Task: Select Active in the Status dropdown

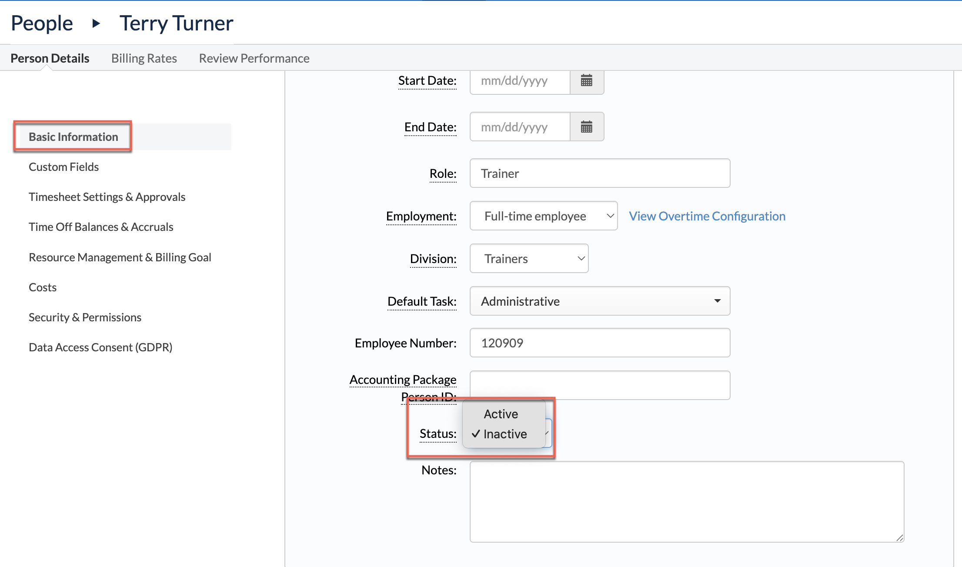Action: pos(501,414)
